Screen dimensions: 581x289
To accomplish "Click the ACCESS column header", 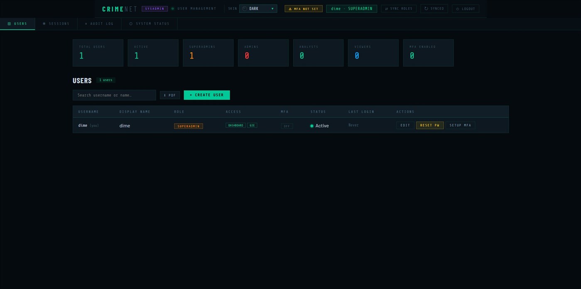I will point(233,112).
